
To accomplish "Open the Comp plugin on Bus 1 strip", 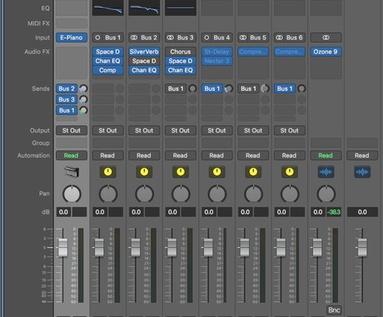I will (108, 70).
